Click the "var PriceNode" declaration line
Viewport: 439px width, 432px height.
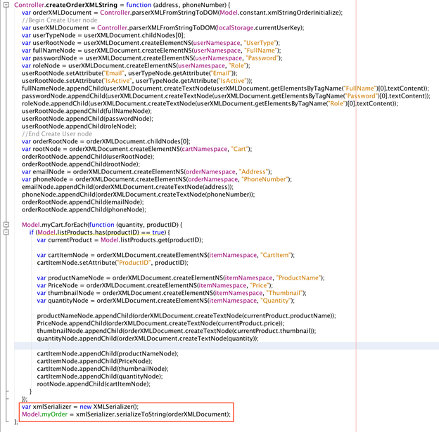[155, 285]
